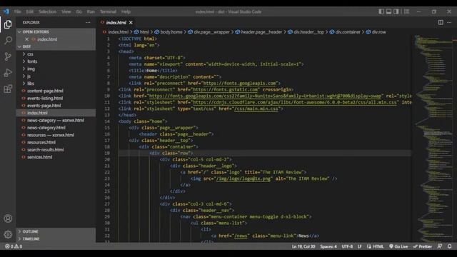Open resources.html file
The height and width of the screenshot is (257, 457).
(41, 142)
